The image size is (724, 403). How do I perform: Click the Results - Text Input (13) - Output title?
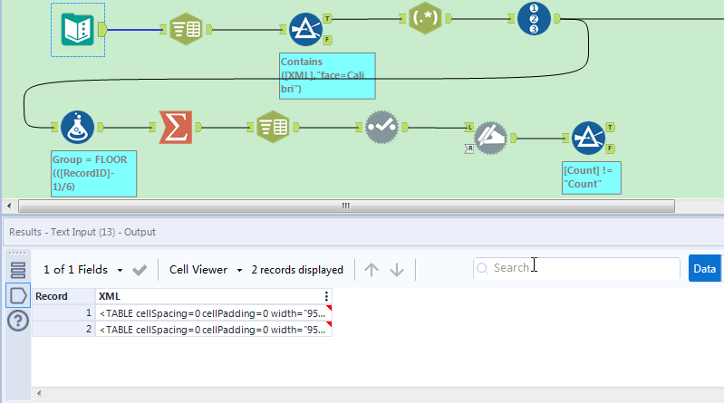pyautogui.click(x=82, y=232)
